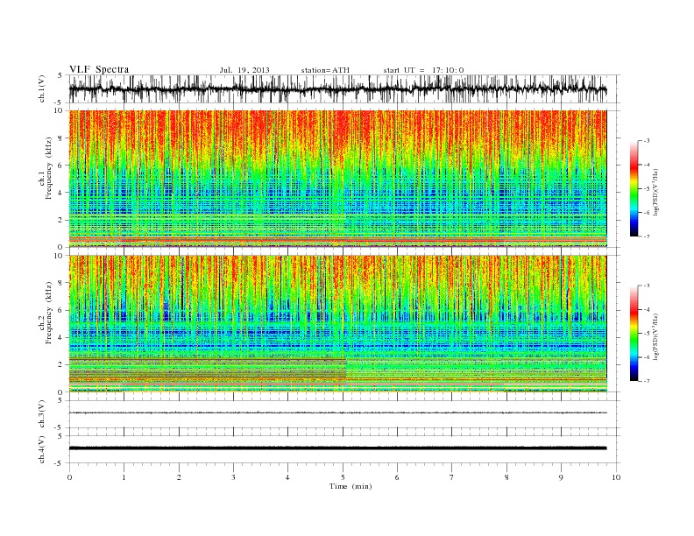Click the "7" tick on the time axis
This screenshot has height=536, width=694.
(452, 477)
